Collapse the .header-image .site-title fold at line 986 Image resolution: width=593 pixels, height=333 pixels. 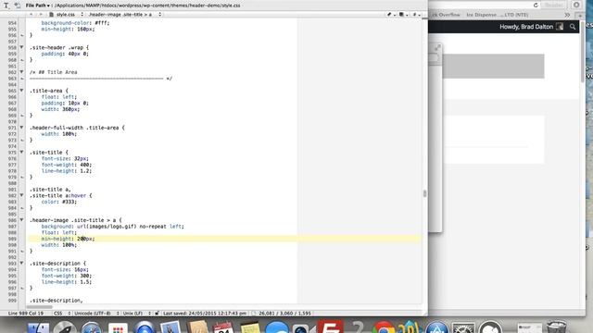tap(21, 220)
